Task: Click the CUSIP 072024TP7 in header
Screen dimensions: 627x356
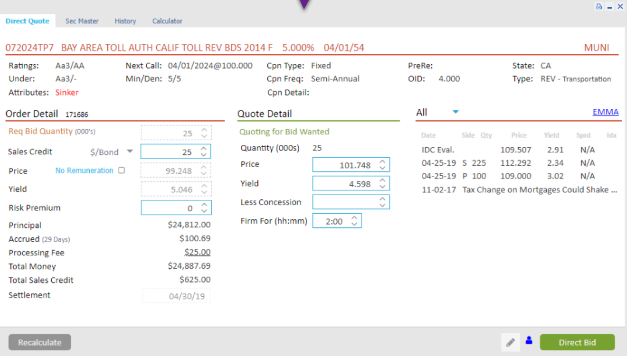Action: (29, 48)
